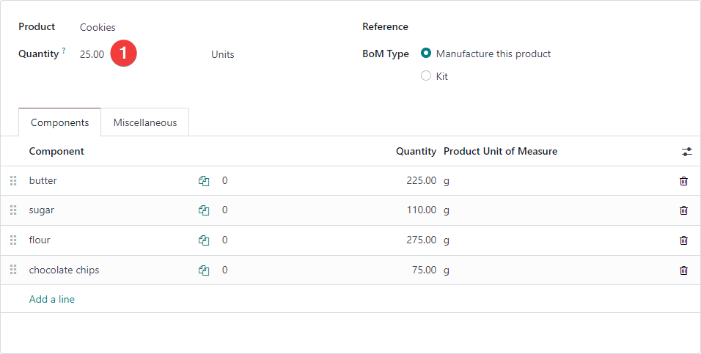Open the column settings adjust icon
Image resolution: width=701 pixels, height=354 pixels.
686,152
